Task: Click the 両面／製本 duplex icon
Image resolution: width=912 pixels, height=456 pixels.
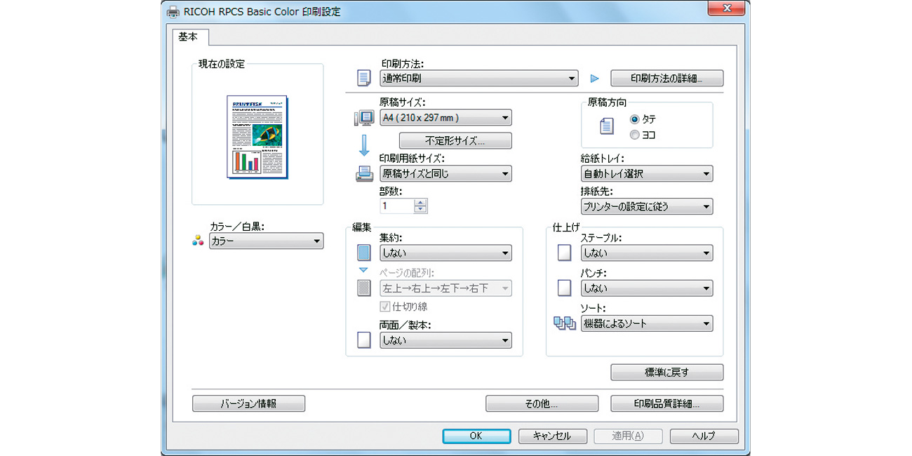Action: pos(363,340)
